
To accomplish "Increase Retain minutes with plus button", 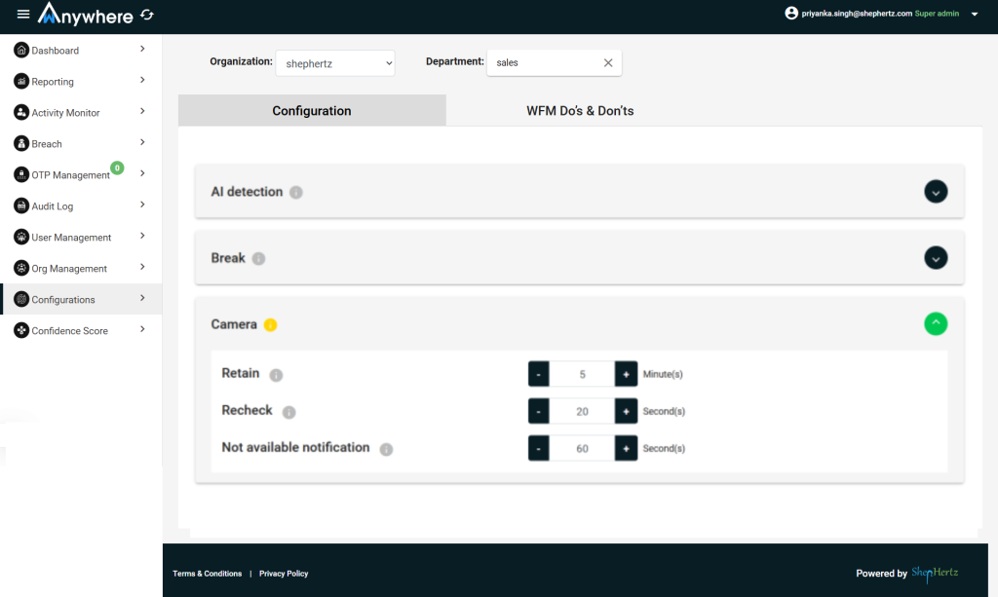I will 626,375.
